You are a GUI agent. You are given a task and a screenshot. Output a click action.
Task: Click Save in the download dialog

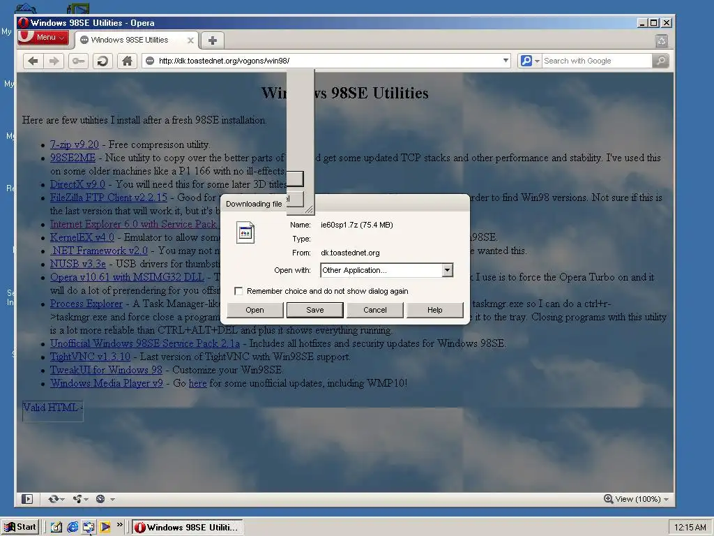[315, 310]
